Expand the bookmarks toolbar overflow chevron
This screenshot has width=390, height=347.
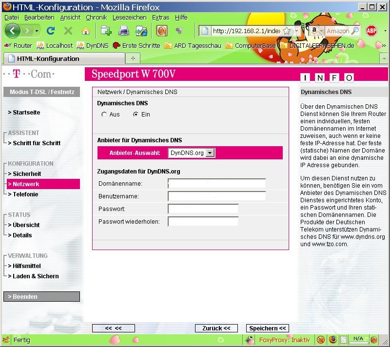click(x=384, y=45)
